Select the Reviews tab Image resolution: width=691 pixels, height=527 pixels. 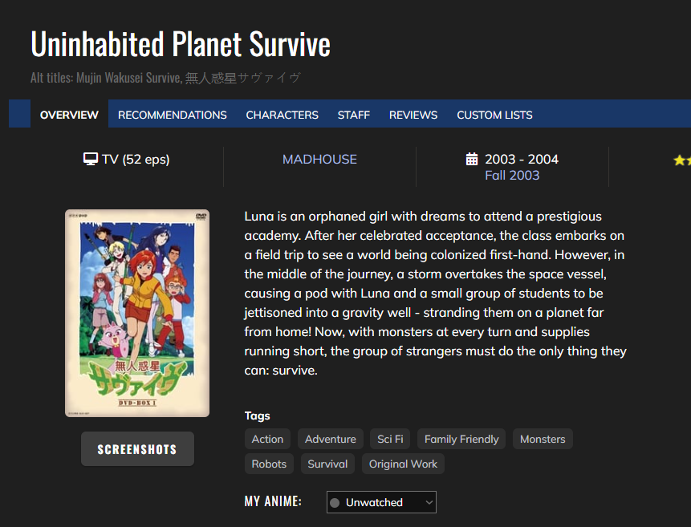(413, 115)
